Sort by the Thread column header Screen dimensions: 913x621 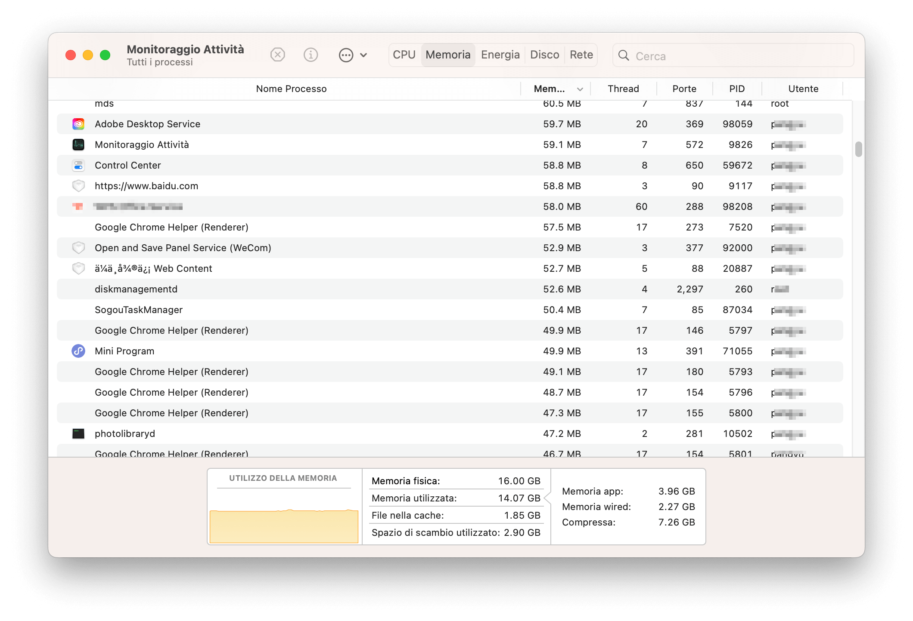pyautogui.click(x=623, y=89)
